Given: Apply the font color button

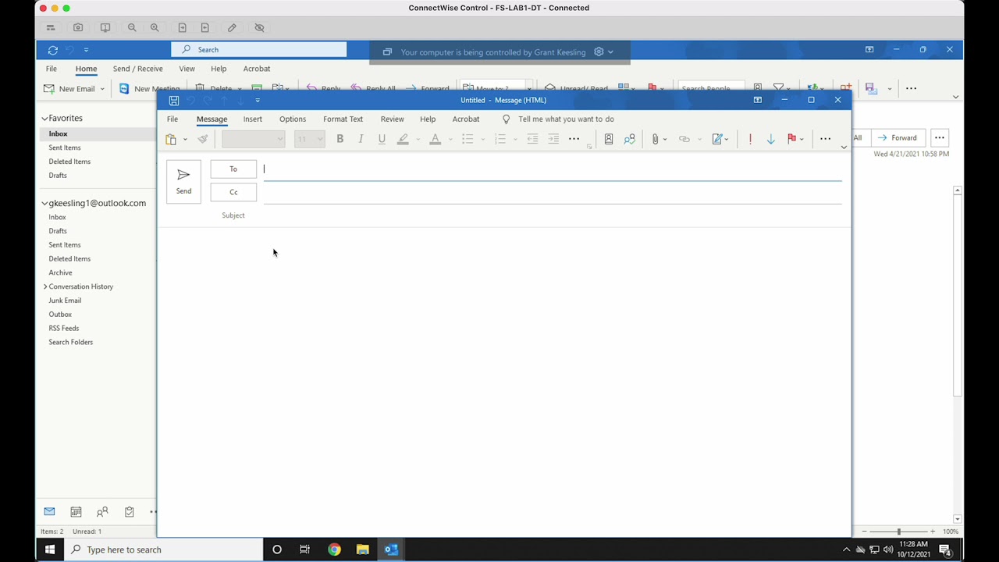Looking at the screenshot, I should coord(436,139).
